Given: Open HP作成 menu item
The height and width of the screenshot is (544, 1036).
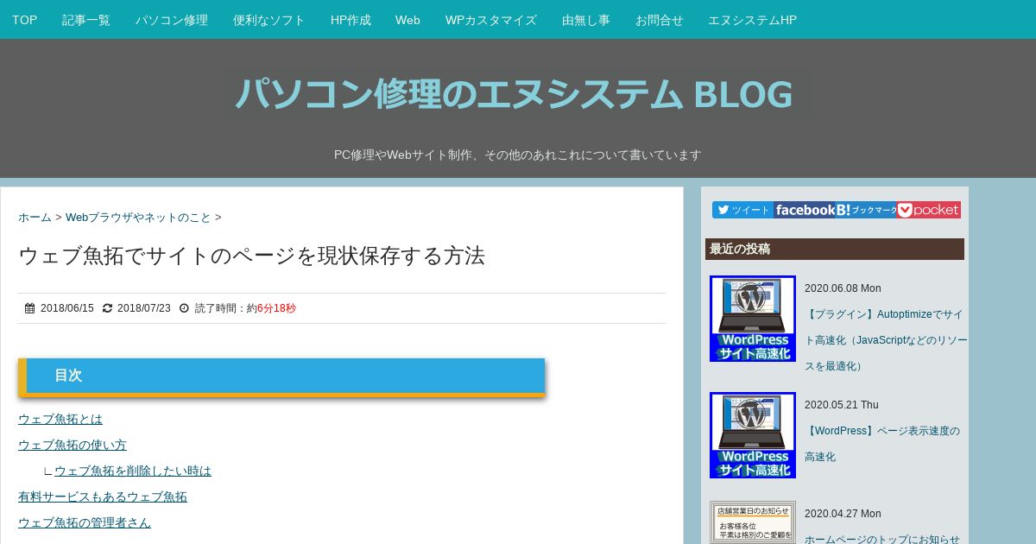Looking at the screenshot, I should 351,20.
